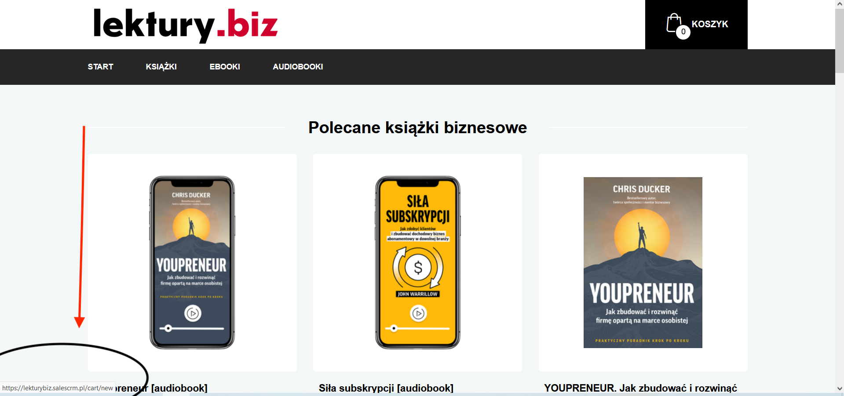Screen dimensions: 844x396
Task: Open Siła subskrypcji [audiobook] title link
Action: click(386, 388)
